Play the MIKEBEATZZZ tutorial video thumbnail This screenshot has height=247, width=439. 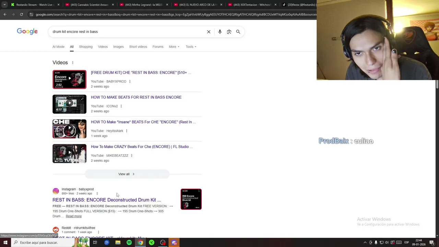(69, 153)
